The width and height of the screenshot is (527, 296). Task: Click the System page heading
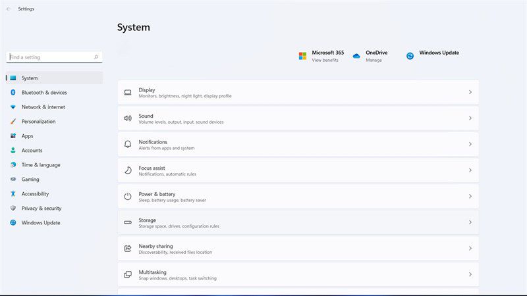pos(134,27)
